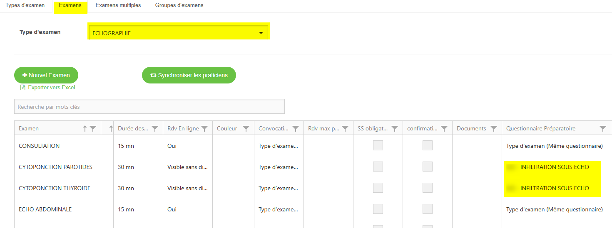Open filter for SS obligatoire column
The height and width of the screenshot is (228, 612).
395,129
